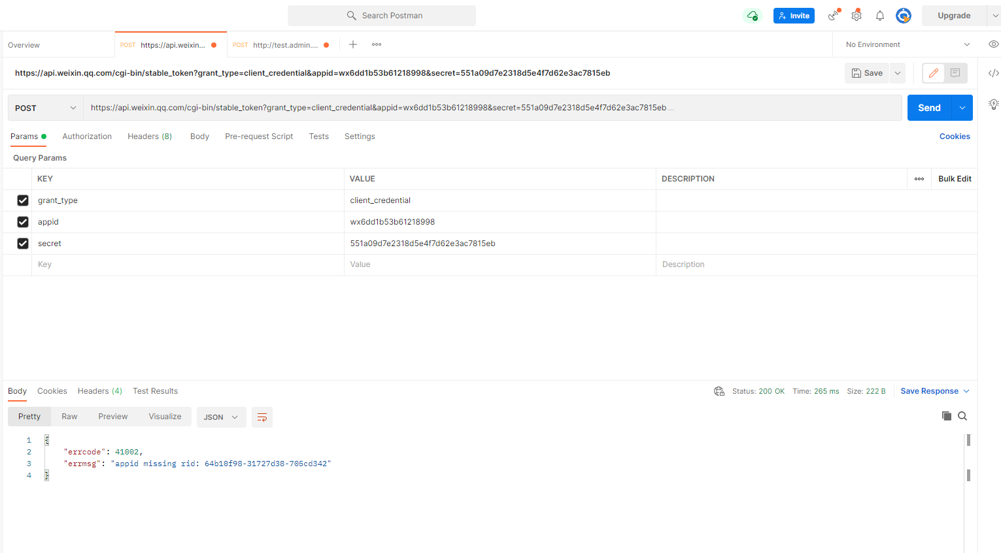
Task: Click the network globe icon beside Status
Action: [x=719, y=391]
